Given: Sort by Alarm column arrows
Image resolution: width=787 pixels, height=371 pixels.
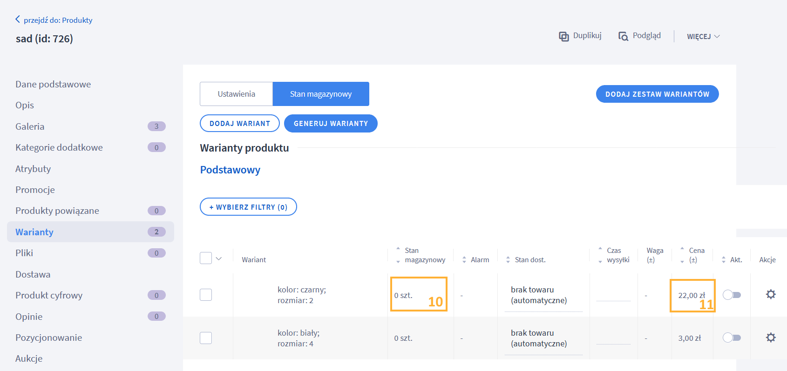Looking at the screenshot, I should [x=464, y=260].
